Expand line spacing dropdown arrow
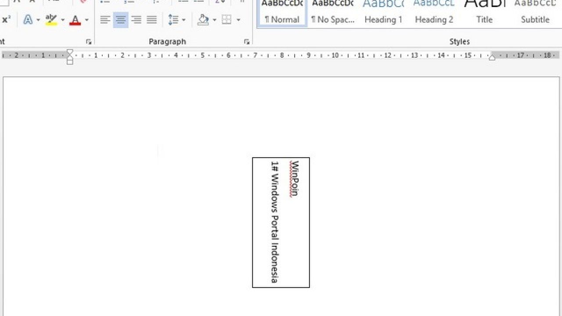Screen dimensions: 562x316 coord(184,20)
